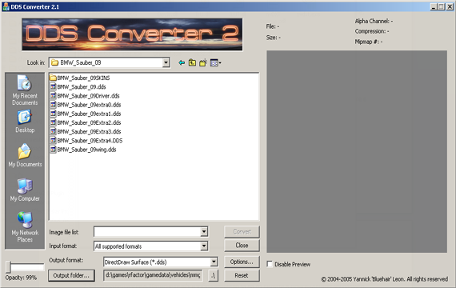The width and height of the screenshot is (456, 288).
Task: Click the DDS Converter 2 banner
Action: [132, 34]
